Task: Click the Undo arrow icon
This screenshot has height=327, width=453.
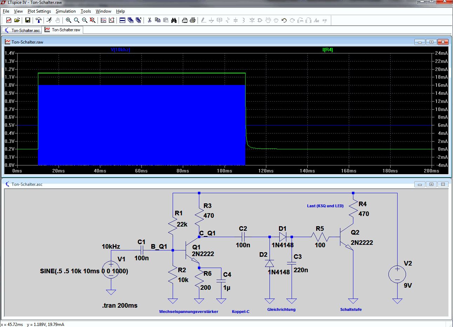Action: coord(284,20)
